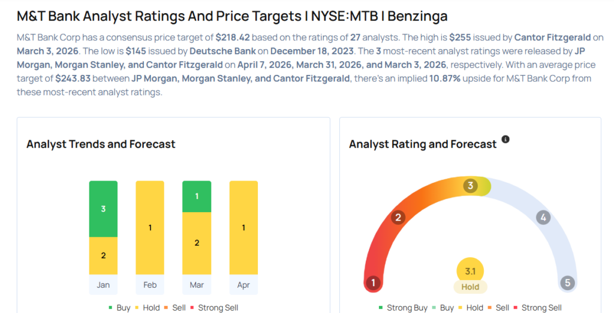Click the green Buy segment in January's bar
This screenshot has height=313, width=614.
point(103,209)
